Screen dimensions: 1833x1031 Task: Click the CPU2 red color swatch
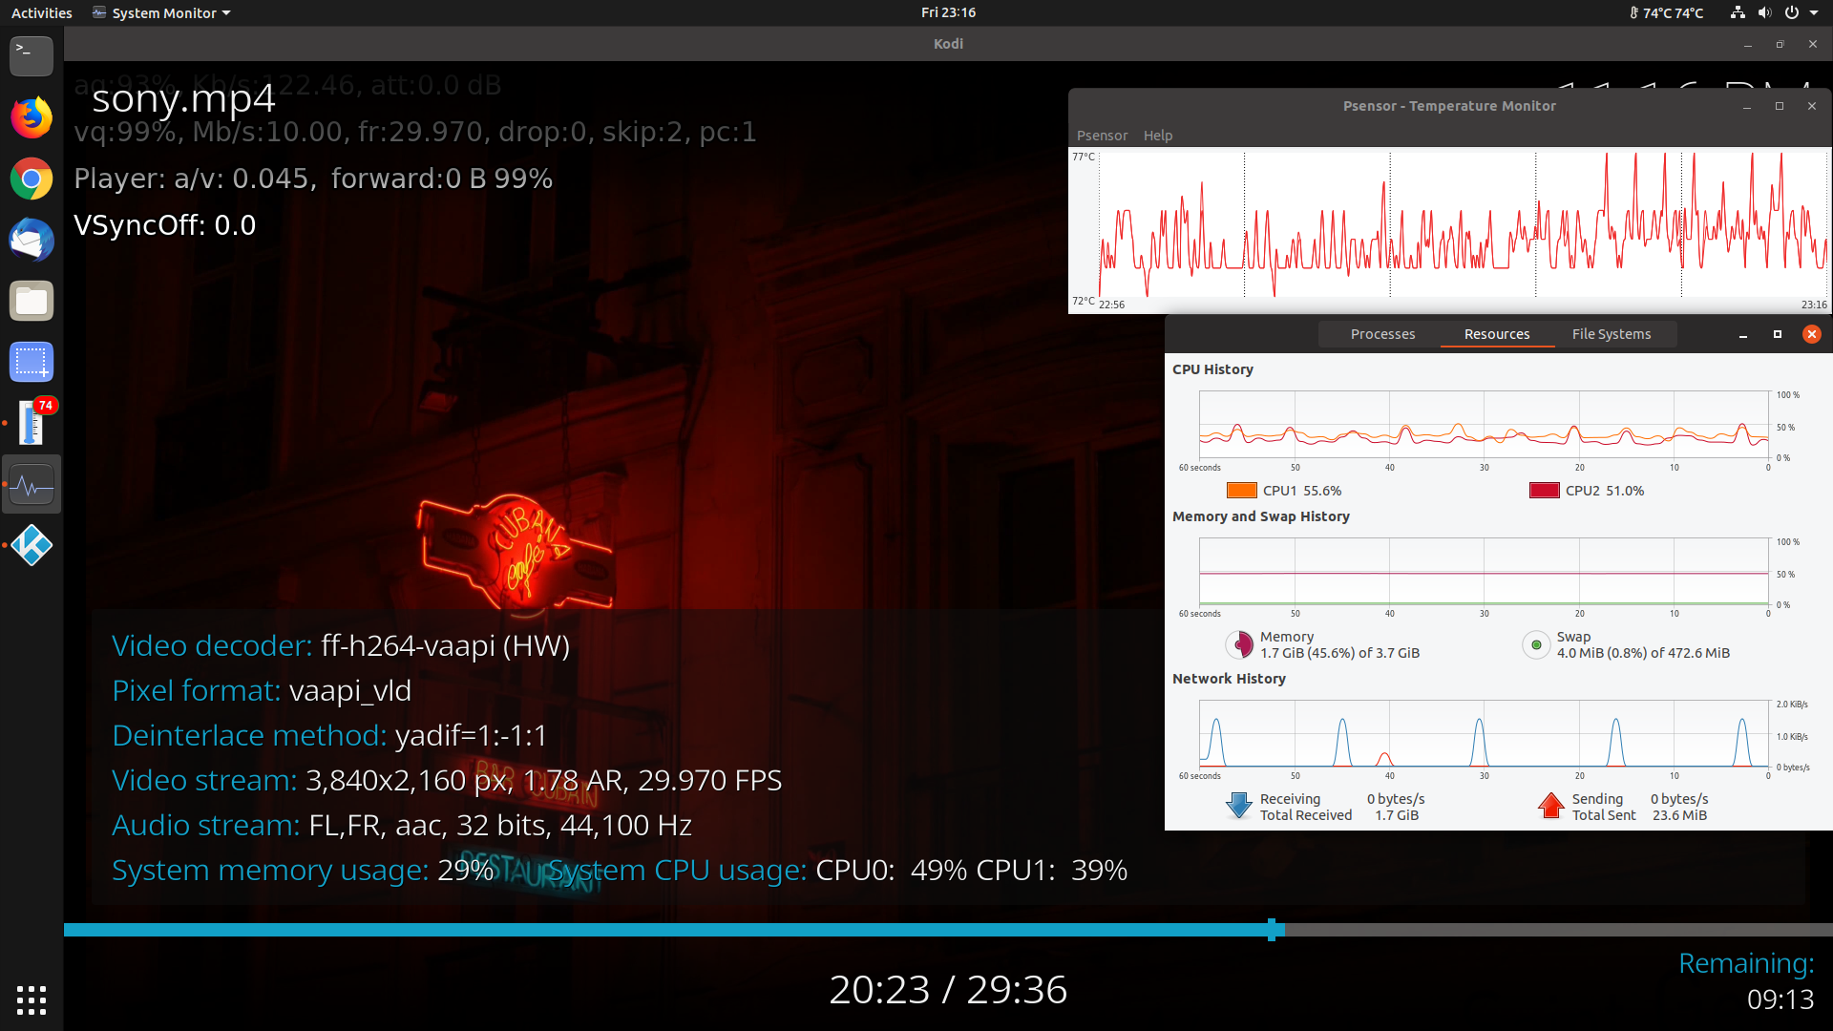(1544, 491)
